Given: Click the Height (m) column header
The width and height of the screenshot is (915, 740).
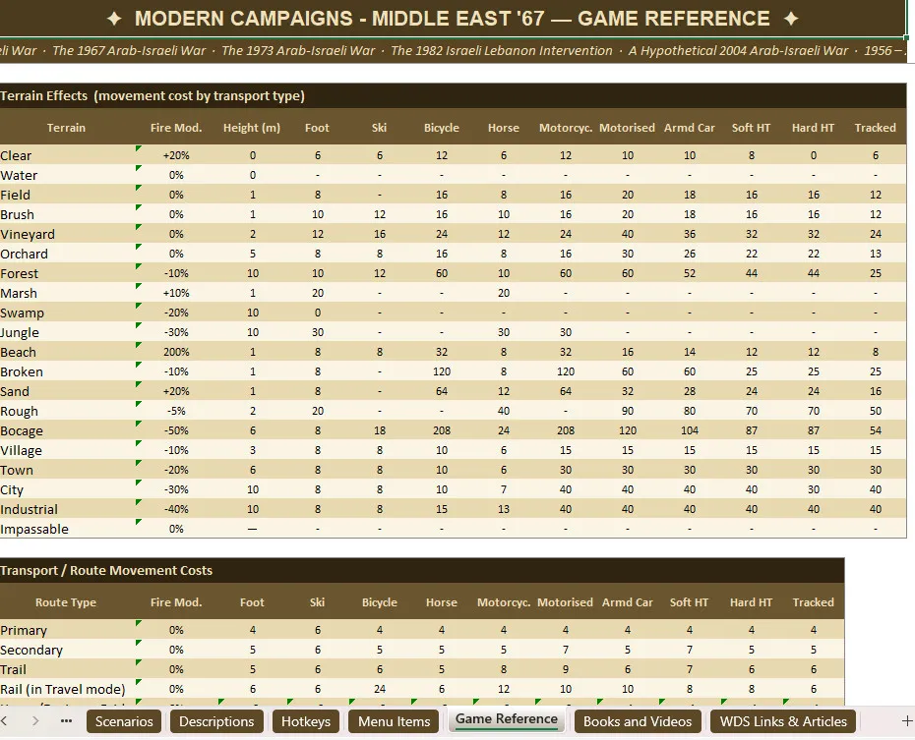Looking at the screenshot, I should coord(252,128).
